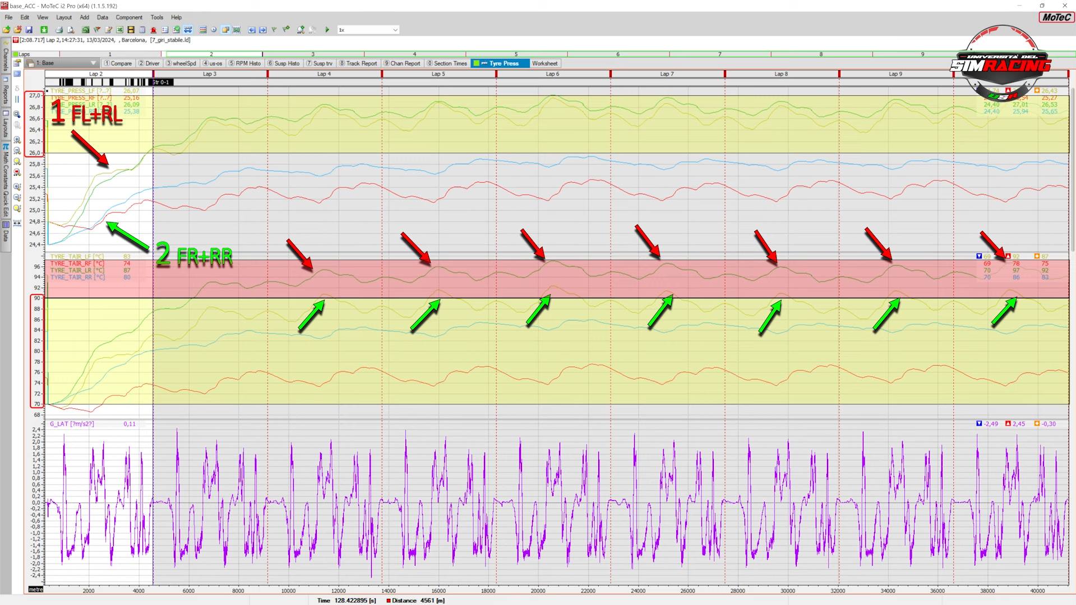
Task: Click the next lap arrow icon
Action: [x=262, y=30]
